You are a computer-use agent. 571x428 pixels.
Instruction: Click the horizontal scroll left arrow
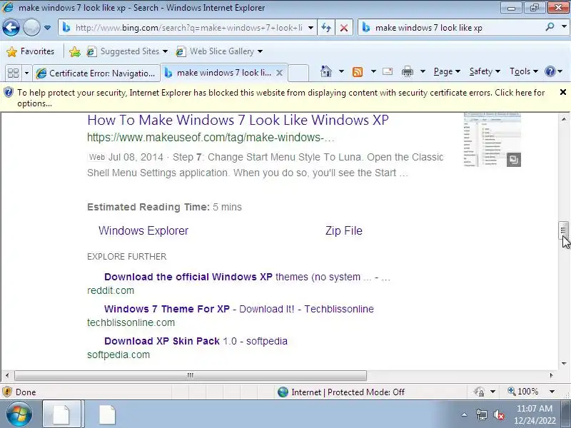click(7, 375)
